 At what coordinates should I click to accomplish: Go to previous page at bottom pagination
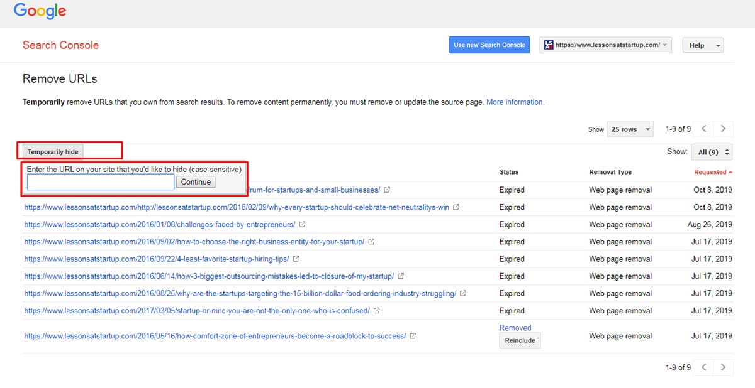tap(704, 367)
